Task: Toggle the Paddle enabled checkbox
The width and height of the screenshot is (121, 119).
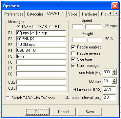Action: click(x=73, y=47)
